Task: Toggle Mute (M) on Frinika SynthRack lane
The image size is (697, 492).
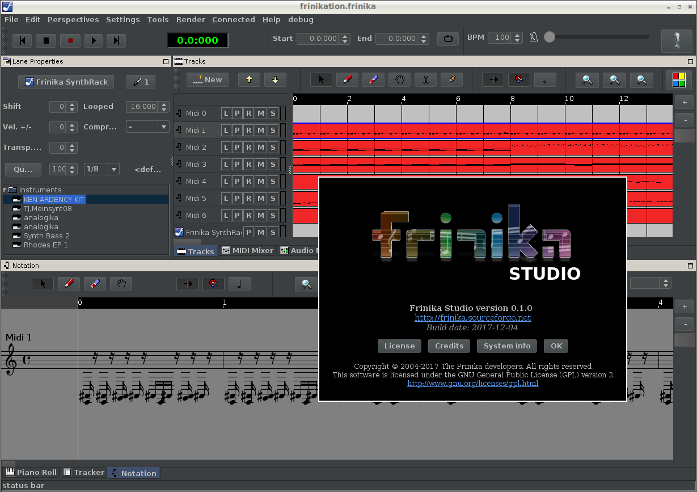Action: [x=261, y=232]
